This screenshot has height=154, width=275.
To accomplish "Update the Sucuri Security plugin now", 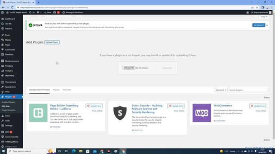I will point(176,106).
